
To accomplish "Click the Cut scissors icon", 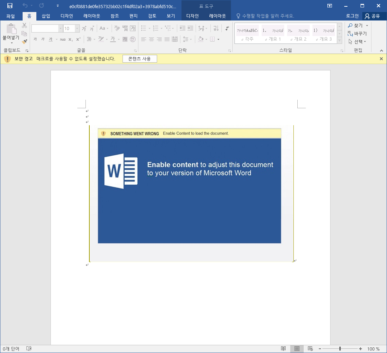I will [x=24, y=25].
